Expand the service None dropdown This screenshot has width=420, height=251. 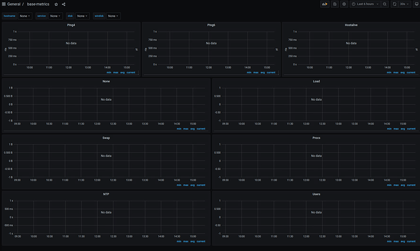point(55,16)
